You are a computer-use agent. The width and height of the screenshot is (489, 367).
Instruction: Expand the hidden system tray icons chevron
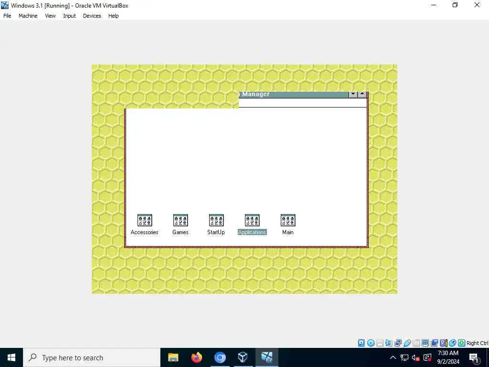point(393,357)
